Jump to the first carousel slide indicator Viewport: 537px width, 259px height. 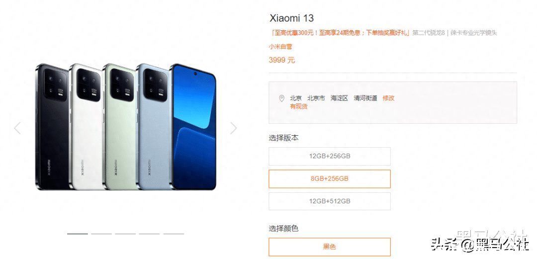[x=78, y=234]
